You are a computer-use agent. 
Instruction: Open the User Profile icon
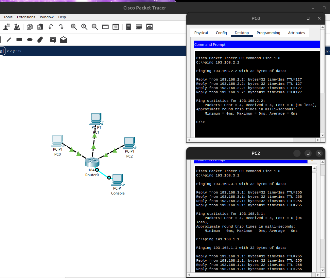(7, 27)
